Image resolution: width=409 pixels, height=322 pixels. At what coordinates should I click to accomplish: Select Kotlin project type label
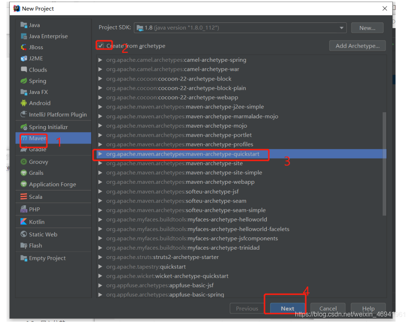point(37,222)
